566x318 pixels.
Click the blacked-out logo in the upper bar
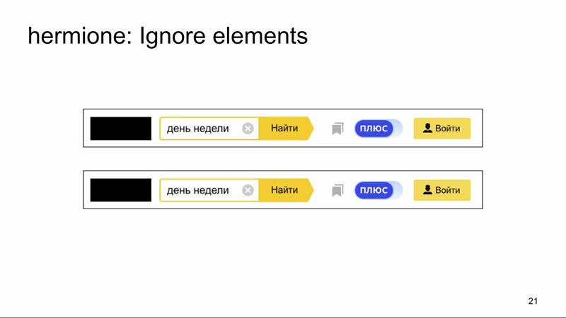point(120,129)
